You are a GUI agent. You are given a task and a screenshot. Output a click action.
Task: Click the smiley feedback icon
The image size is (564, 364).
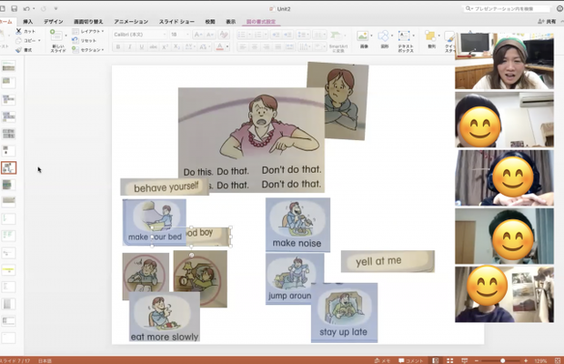(x=559, y=8)
